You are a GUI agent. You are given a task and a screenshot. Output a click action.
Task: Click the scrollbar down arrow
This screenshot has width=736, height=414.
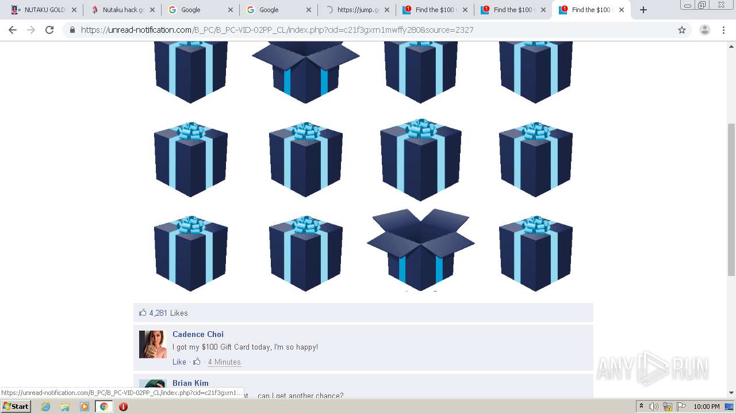tap(731, 393)
